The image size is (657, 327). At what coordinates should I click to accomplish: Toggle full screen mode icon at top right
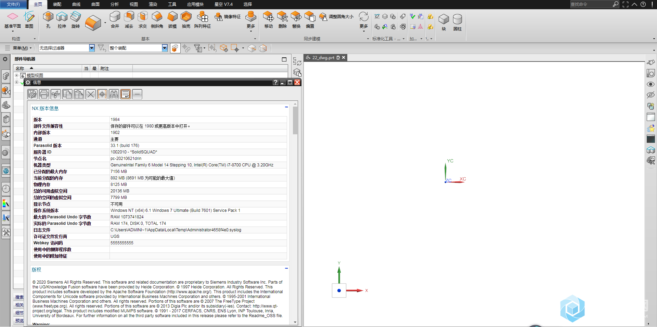coord(626,4)
